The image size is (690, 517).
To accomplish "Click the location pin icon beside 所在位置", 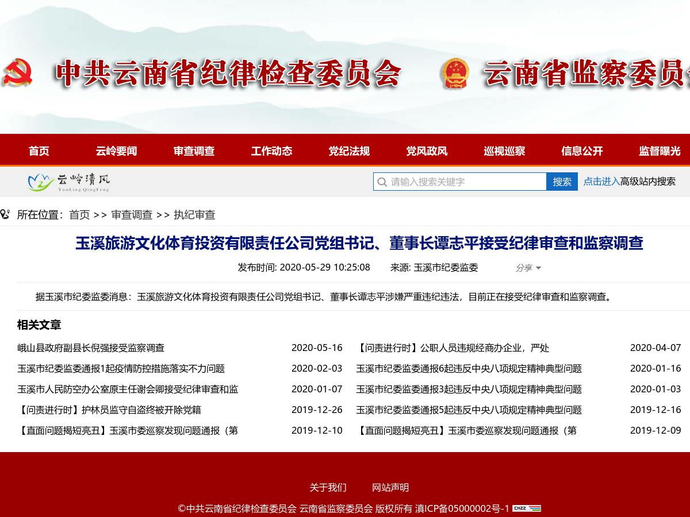I will pyautogui.click(x=5, y=215).
